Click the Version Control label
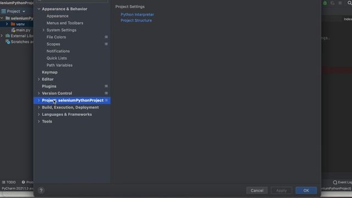This screenshot has width=352, height=198. pos(57,93)
